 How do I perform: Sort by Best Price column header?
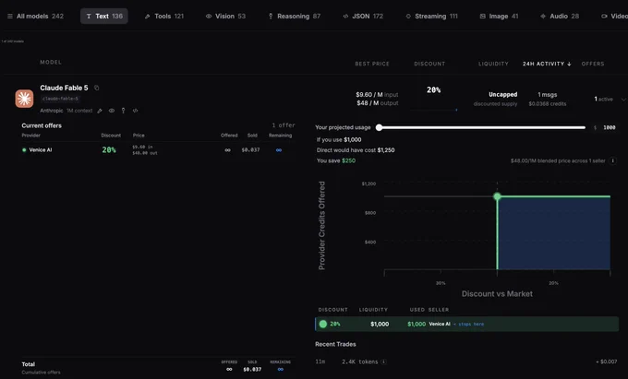[372, 64]
